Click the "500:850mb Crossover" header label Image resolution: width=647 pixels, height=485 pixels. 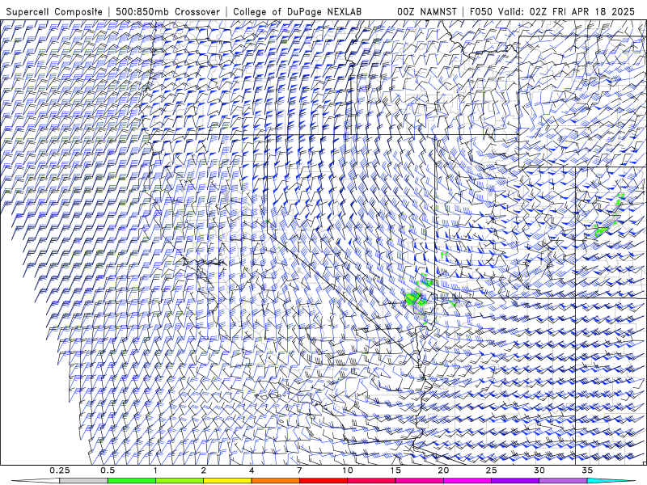tap(167, 11)
